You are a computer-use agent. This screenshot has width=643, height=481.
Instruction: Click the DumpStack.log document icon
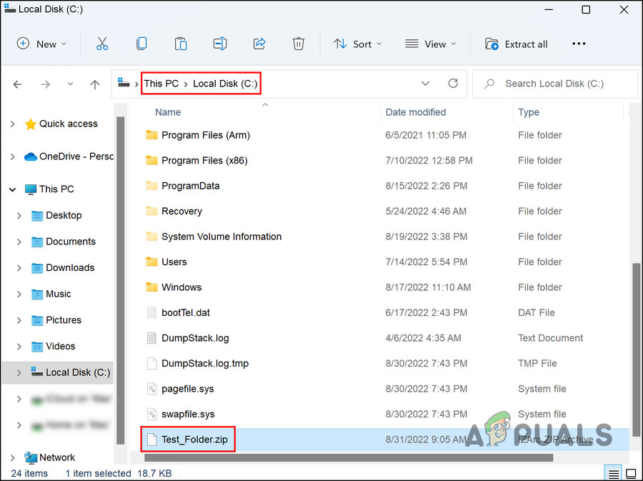tap(151, 338)
